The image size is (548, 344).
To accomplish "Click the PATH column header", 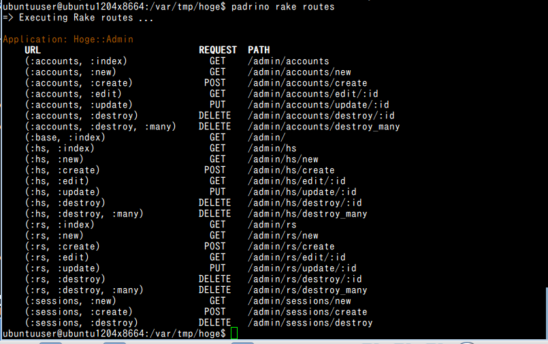I will click(x=259, y=50).
